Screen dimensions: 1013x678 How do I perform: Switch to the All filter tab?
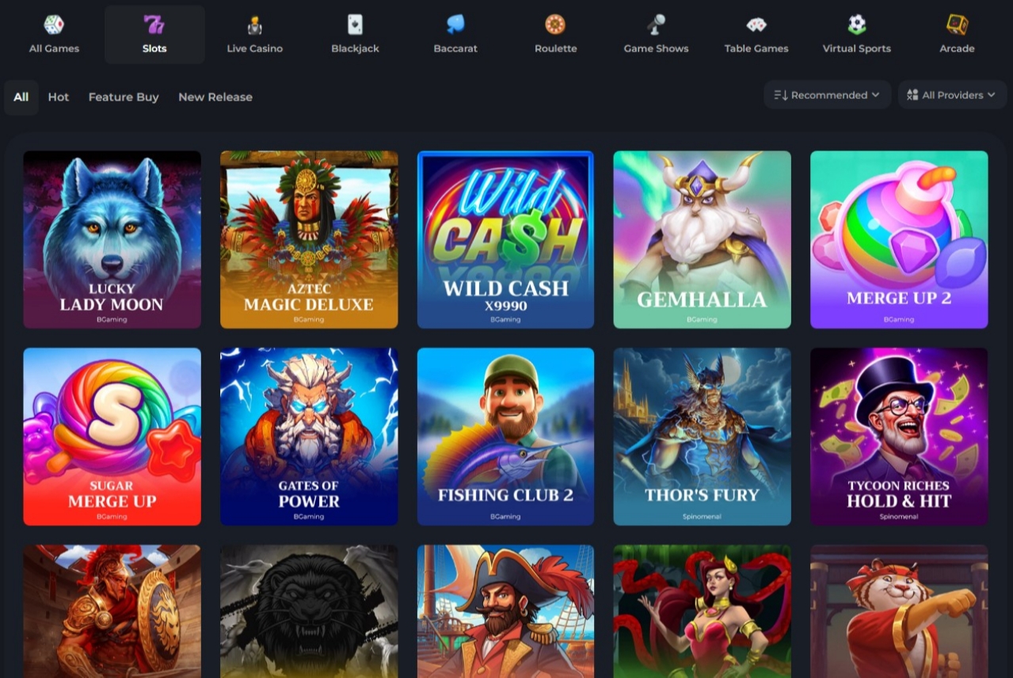21,97
